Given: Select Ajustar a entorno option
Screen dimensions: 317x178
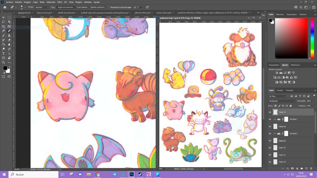Looking at the screenshot, I should click(97, 7).
